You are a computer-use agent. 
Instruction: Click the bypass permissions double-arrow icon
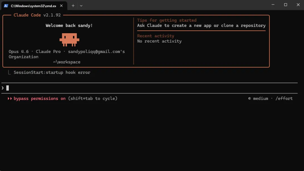(10, 99)
